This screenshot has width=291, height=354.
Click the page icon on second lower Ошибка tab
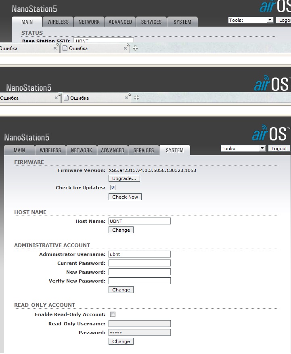tap(66, 98)
